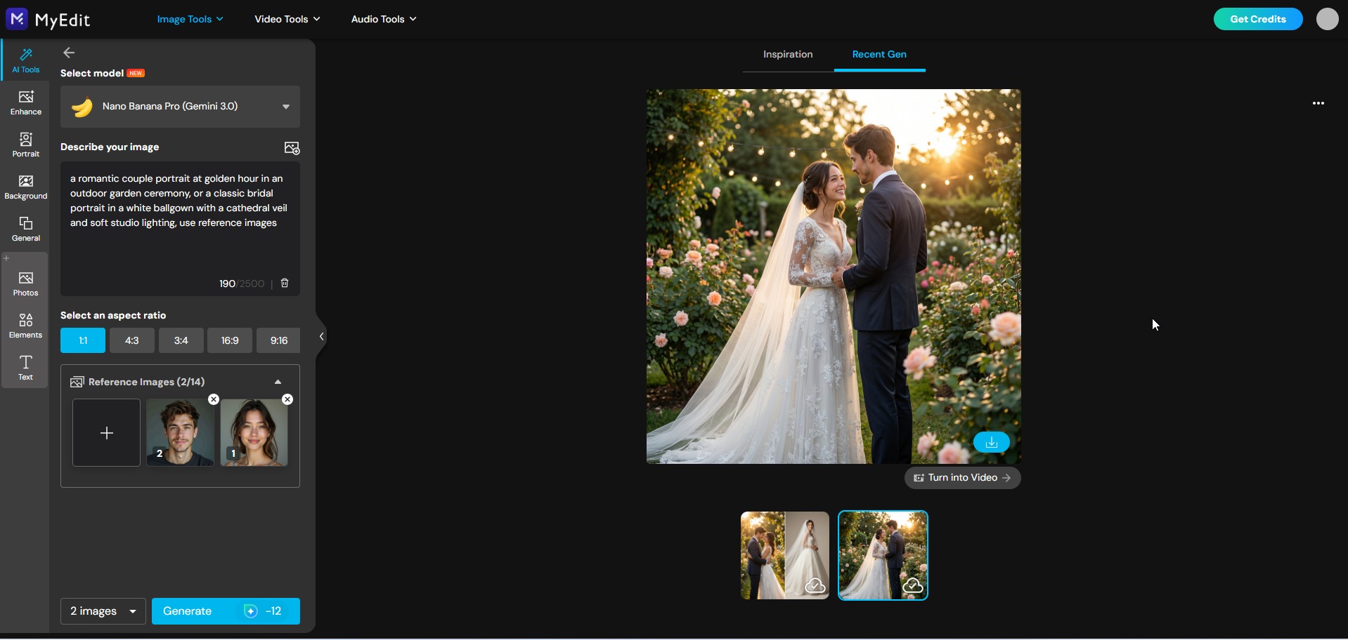Open more options menu for the image
This screenshot has width=1348, height=640.
1318,103
